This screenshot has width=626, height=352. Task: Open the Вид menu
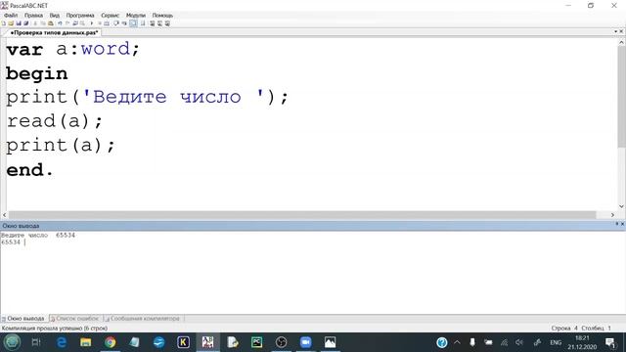pos(55,16)
